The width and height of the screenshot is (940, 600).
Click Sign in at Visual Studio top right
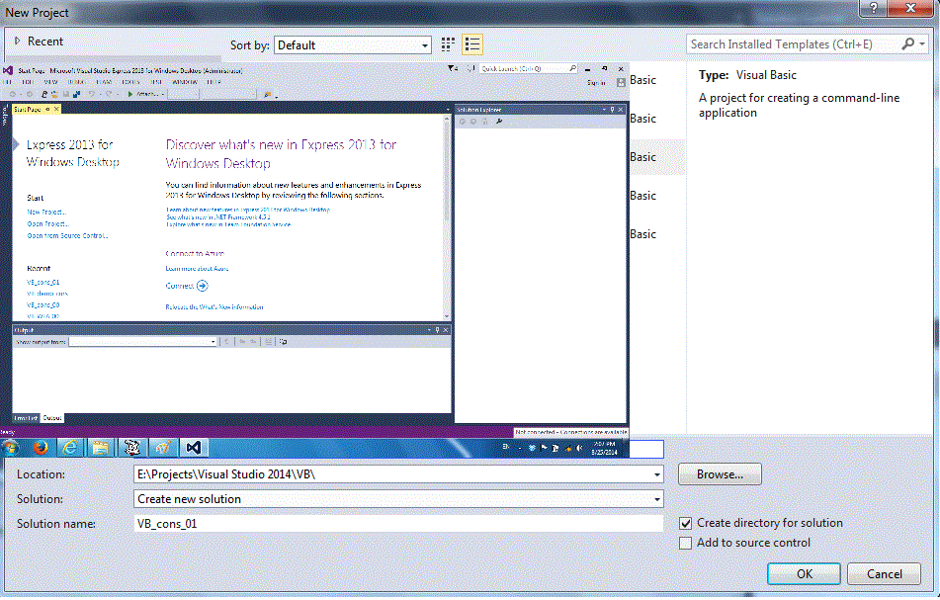[x=596, y=82]
